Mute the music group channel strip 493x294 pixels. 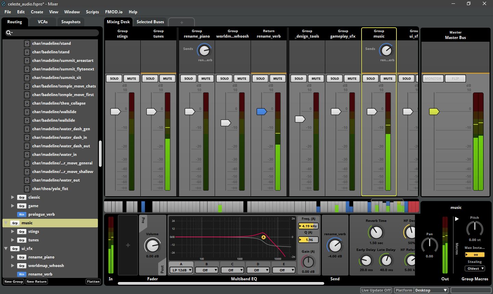coord(388,78)
